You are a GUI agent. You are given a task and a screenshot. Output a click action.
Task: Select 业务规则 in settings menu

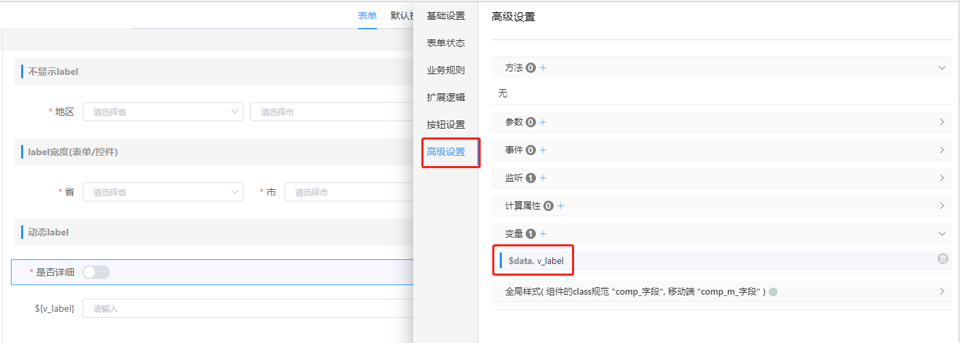click(446, 70)
